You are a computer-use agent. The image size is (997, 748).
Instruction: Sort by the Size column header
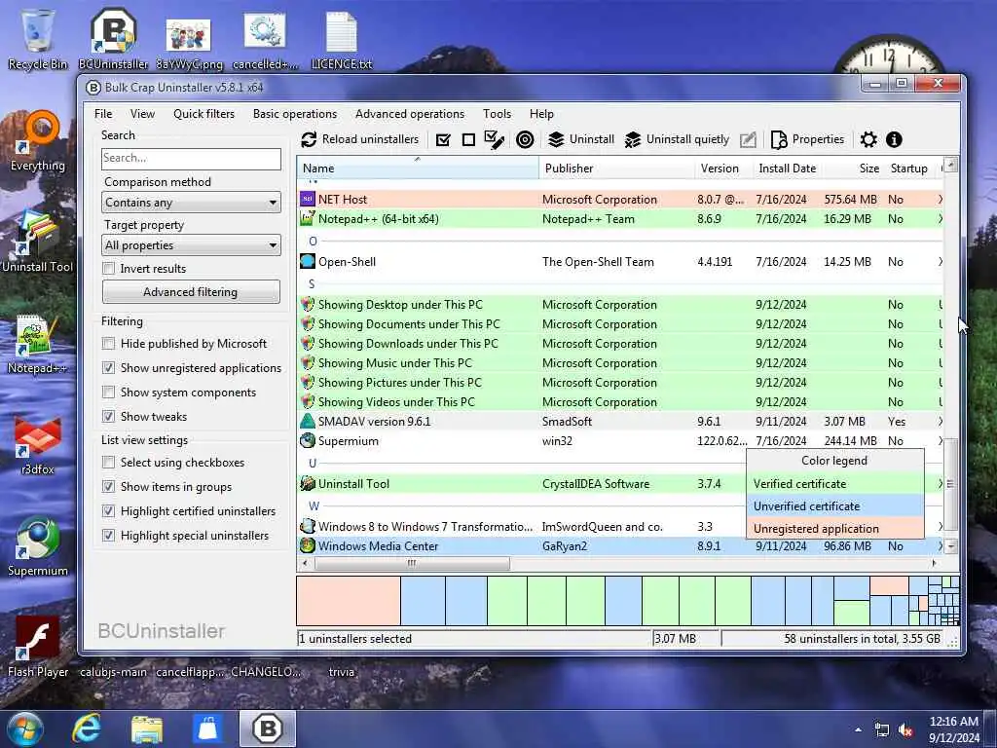coord(854,168)
